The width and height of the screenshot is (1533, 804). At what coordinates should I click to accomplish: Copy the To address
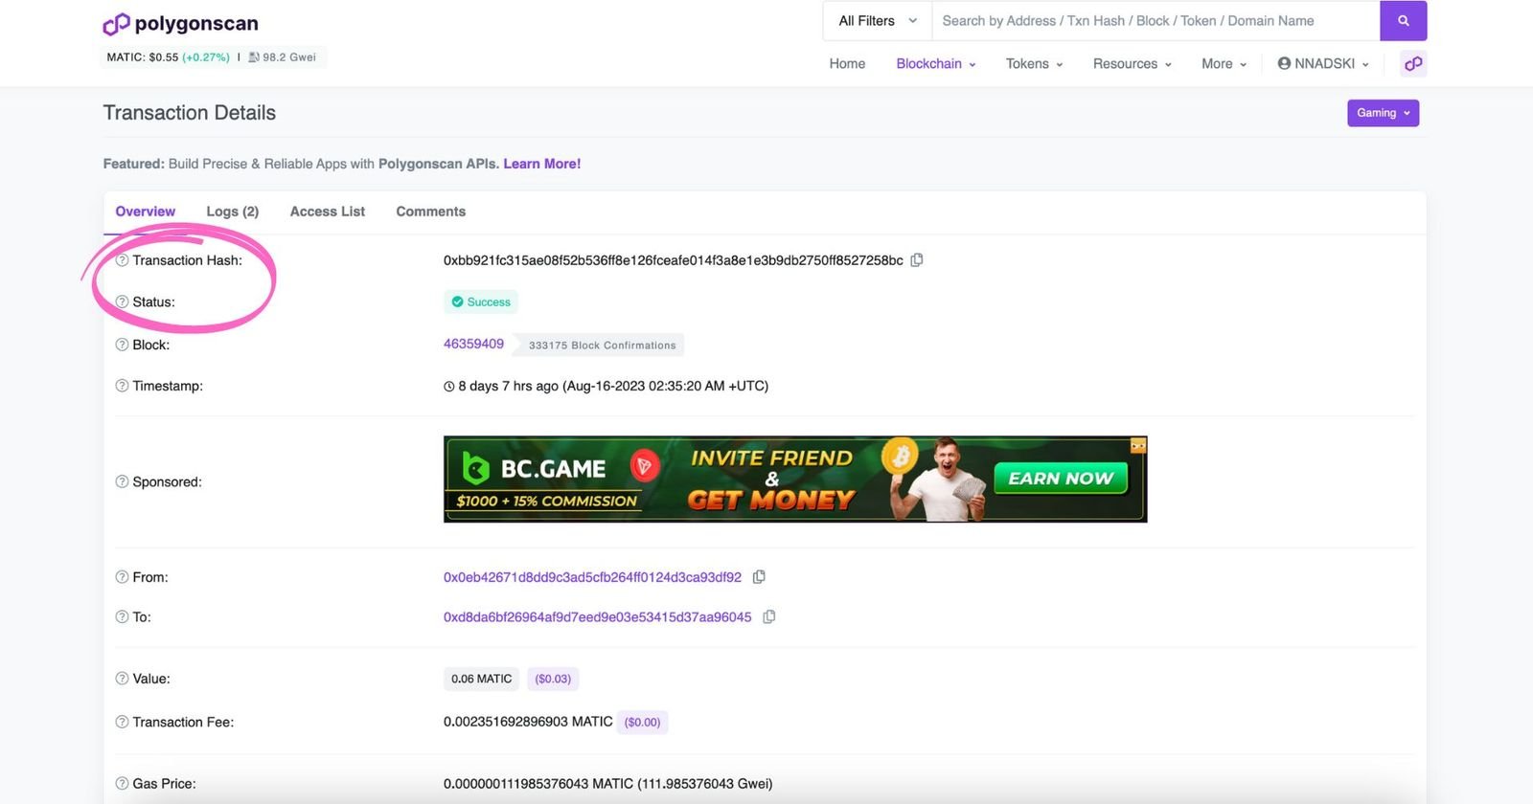pyautogui.click(x=768, y=617)
